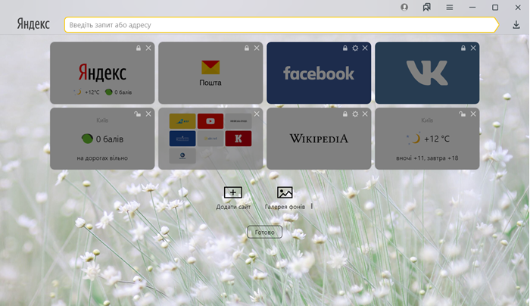Click the Додати сайт label

tap(233, 207)
